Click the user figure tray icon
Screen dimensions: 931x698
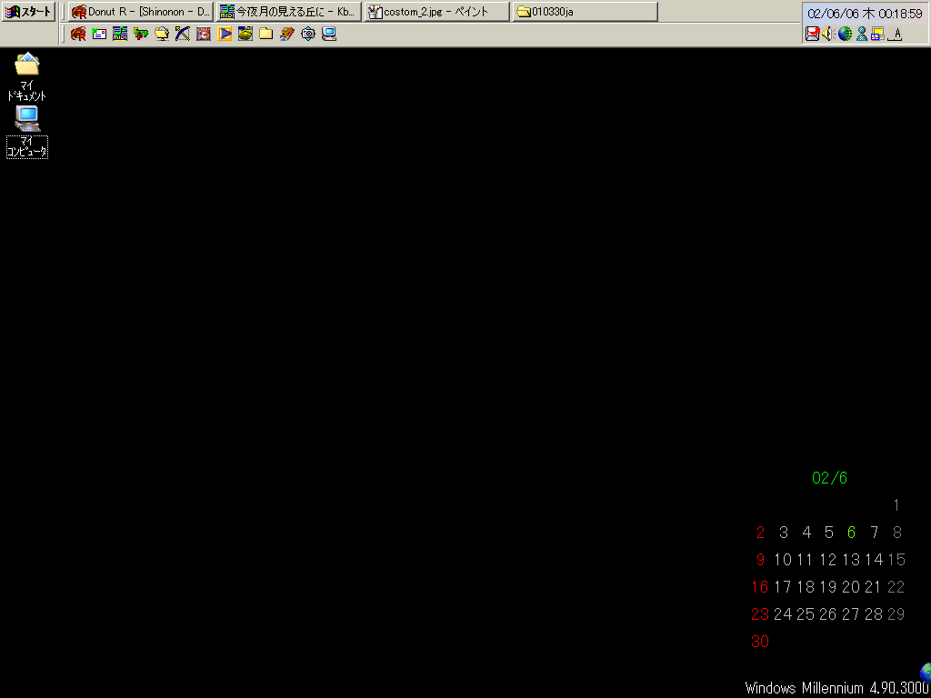pyautogui.click(x=861, y=34)
